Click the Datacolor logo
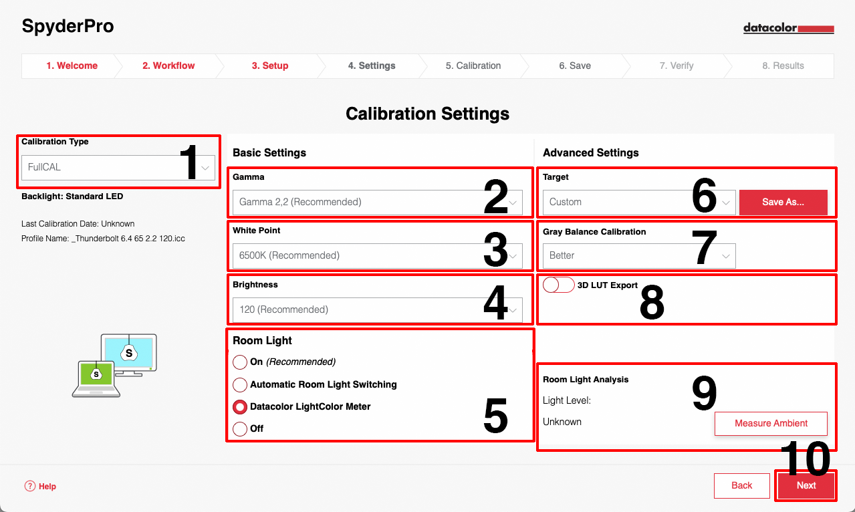The width and height of the screenshot is (855, 512). [789, 29]
